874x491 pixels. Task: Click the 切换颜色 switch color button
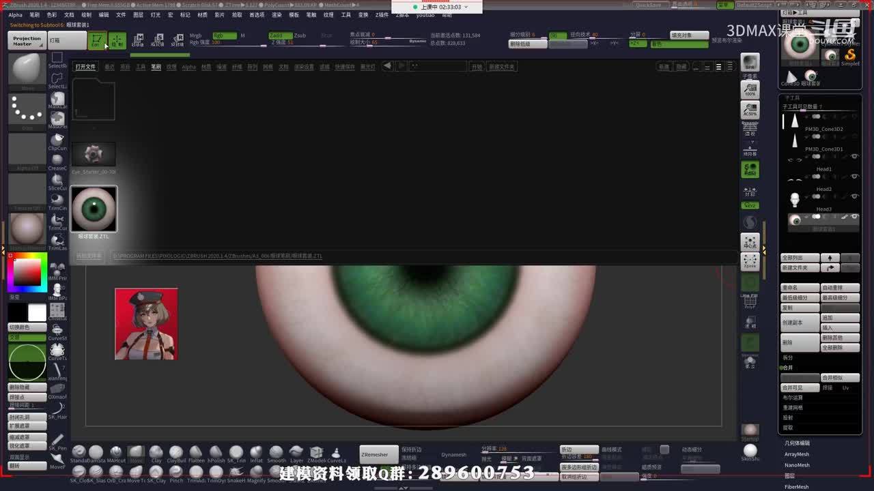click(27, 327)
